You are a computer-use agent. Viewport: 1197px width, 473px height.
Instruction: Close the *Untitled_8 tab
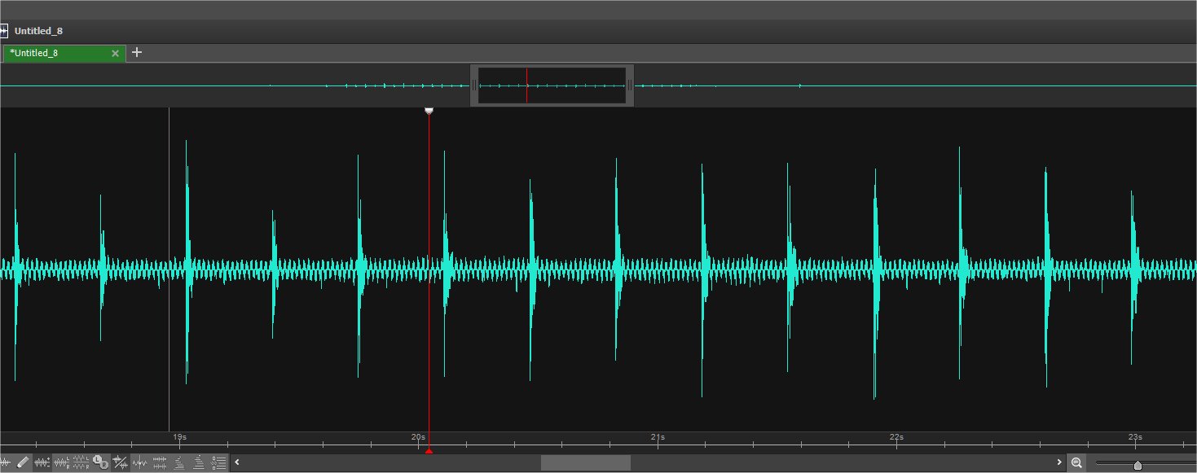(x=115, y=53)
